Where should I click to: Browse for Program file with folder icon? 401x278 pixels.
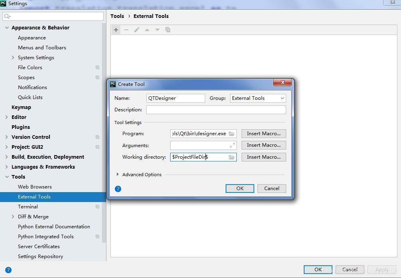tap(232, 134)
